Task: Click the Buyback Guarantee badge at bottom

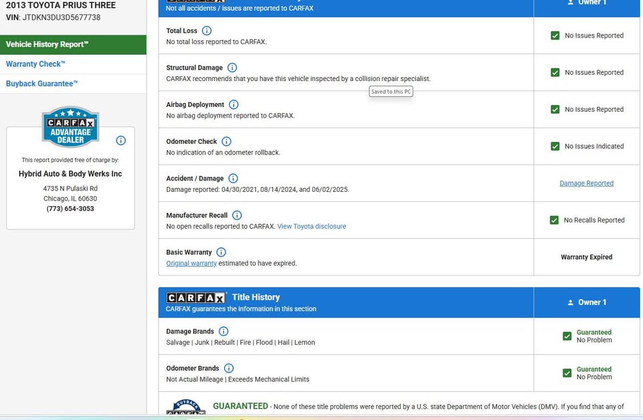Action: [186, 407]
